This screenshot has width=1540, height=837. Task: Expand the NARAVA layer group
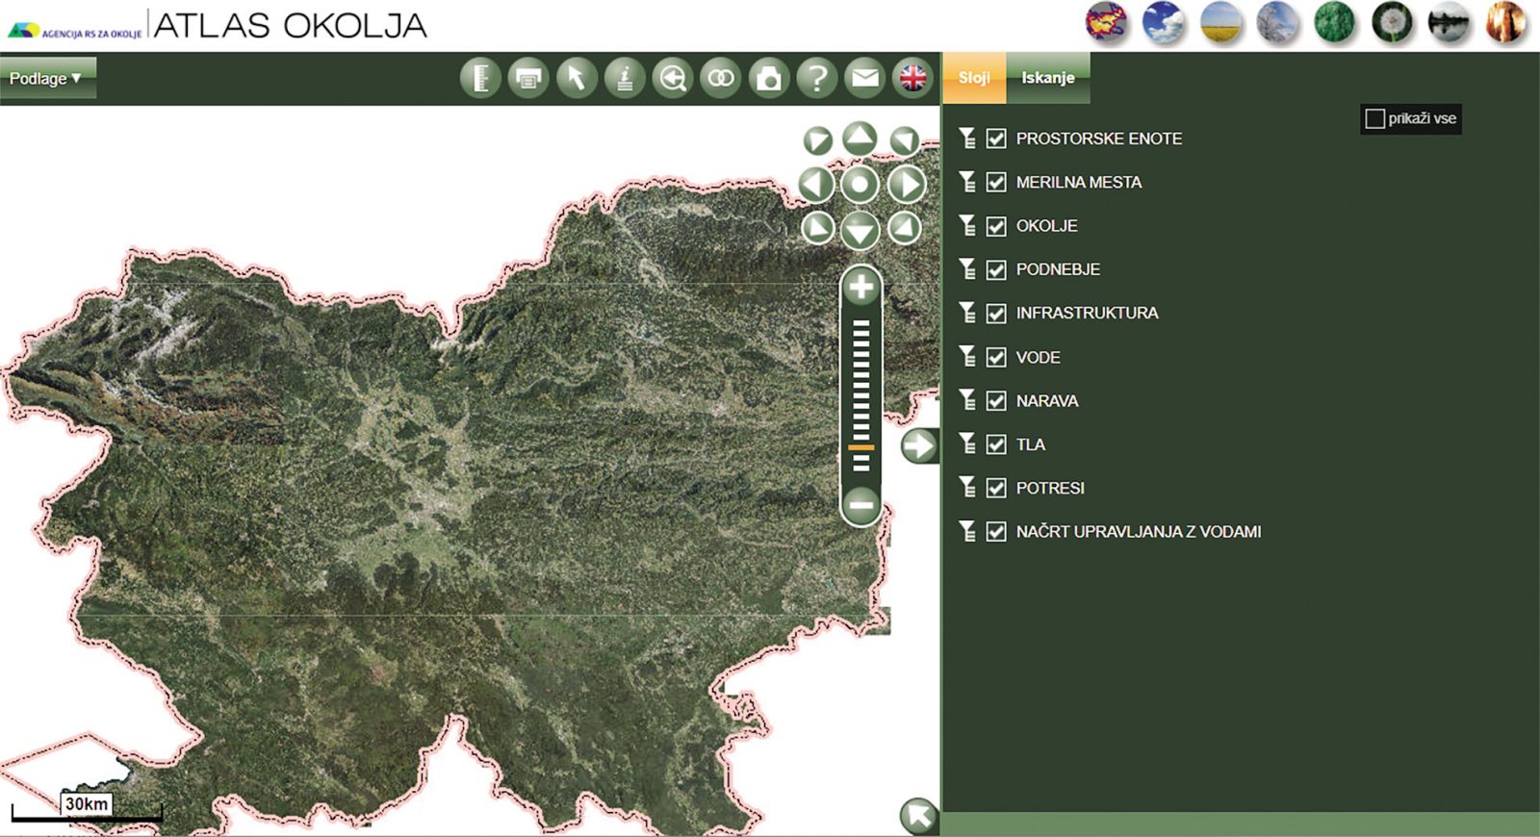point(967,400)
